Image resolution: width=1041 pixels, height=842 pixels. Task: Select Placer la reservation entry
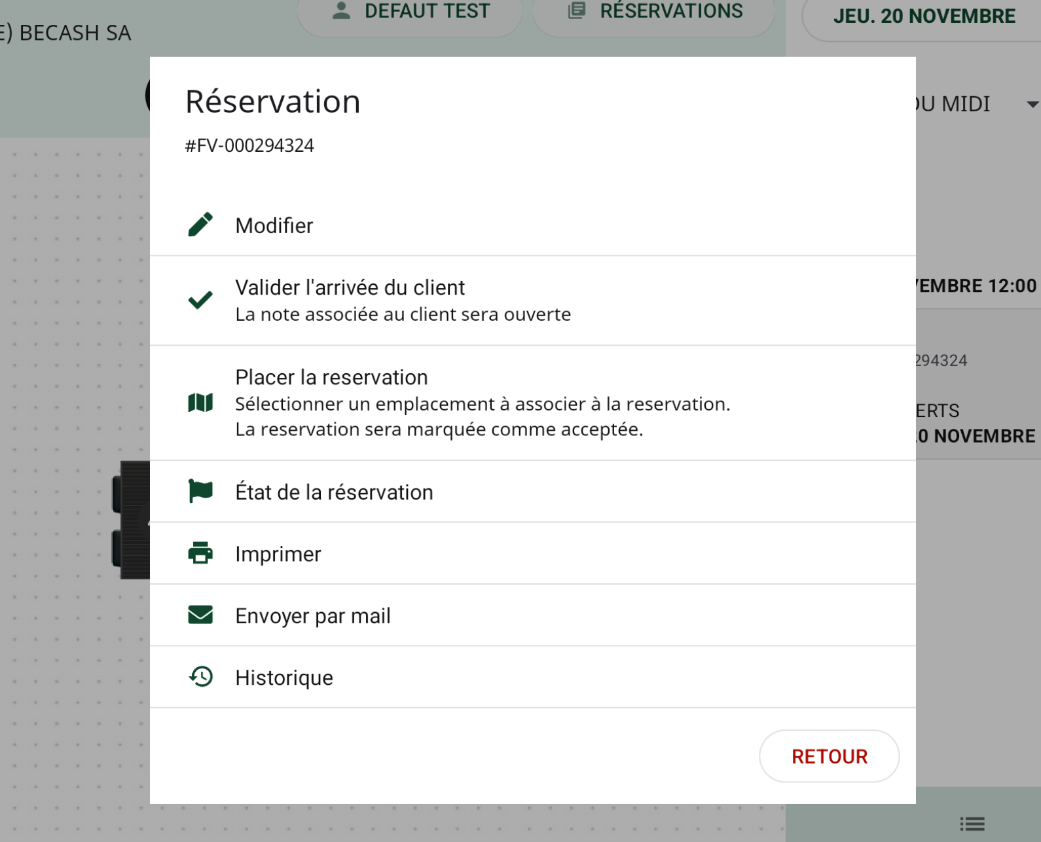tap(331, 378)
